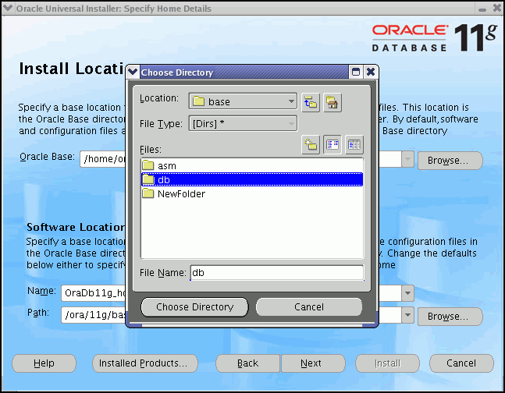
Task: Cancel the Choose Directory dialog
Action: [309, 307]
